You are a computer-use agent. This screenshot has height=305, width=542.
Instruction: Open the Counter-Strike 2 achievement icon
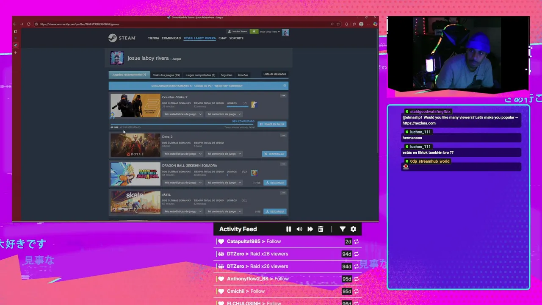tap(254, 104)
